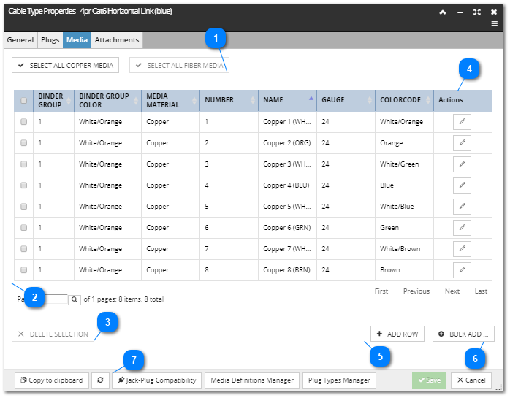Check the box for row number 3
The height and width of the screenshot is (398, 510).
click(23, 164)
